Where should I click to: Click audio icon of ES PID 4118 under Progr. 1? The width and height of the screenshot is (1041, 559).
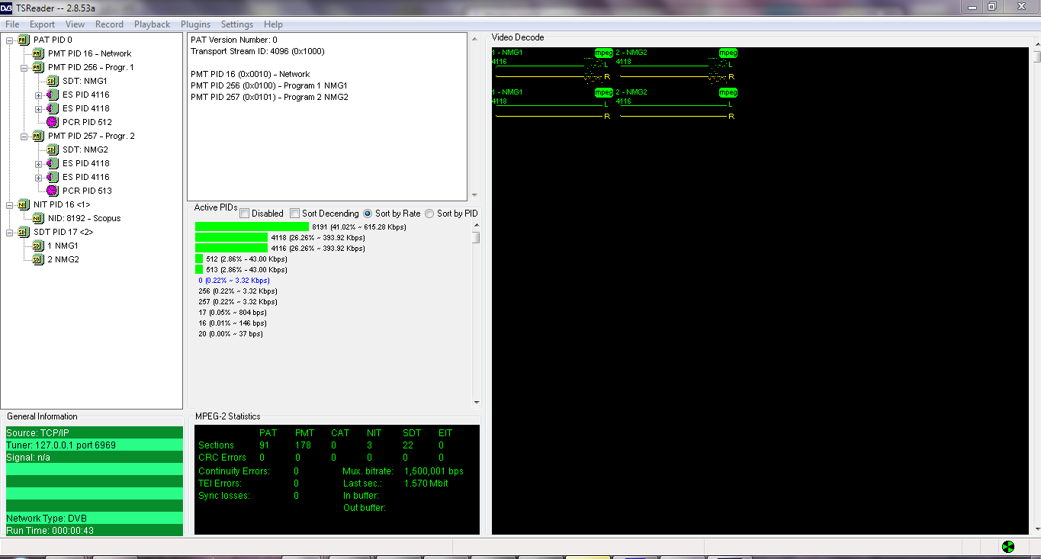[52, 108]
